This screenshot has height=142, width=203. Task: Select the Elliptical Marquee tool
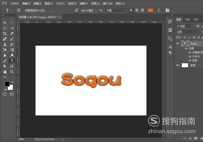[x=12, y=23]
